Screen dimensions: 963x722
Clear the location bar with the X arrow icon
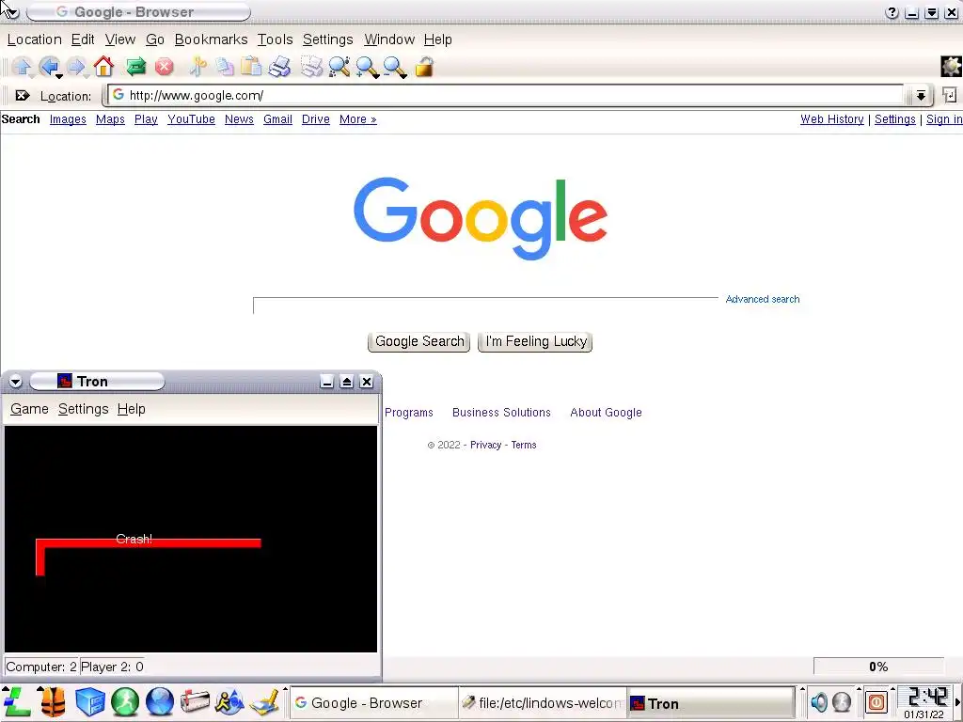pyautogui.click(x=23, y=95)
